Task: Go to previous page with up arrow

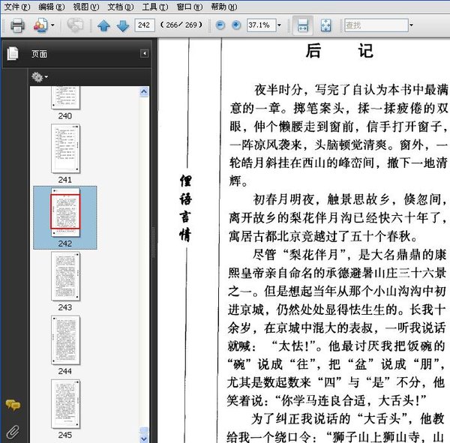Action: tap(103, 25)
